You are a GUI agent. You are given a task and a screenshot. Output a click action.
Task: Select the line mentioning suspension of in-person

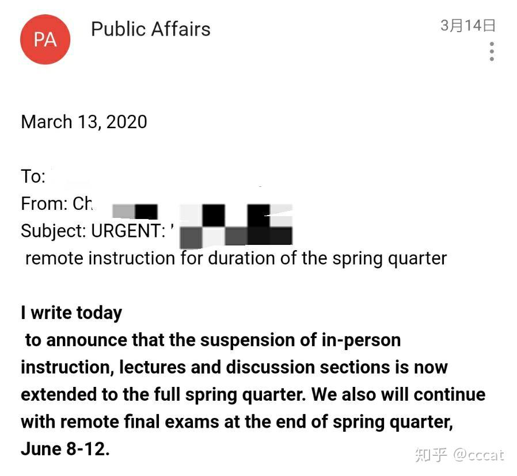212,340
